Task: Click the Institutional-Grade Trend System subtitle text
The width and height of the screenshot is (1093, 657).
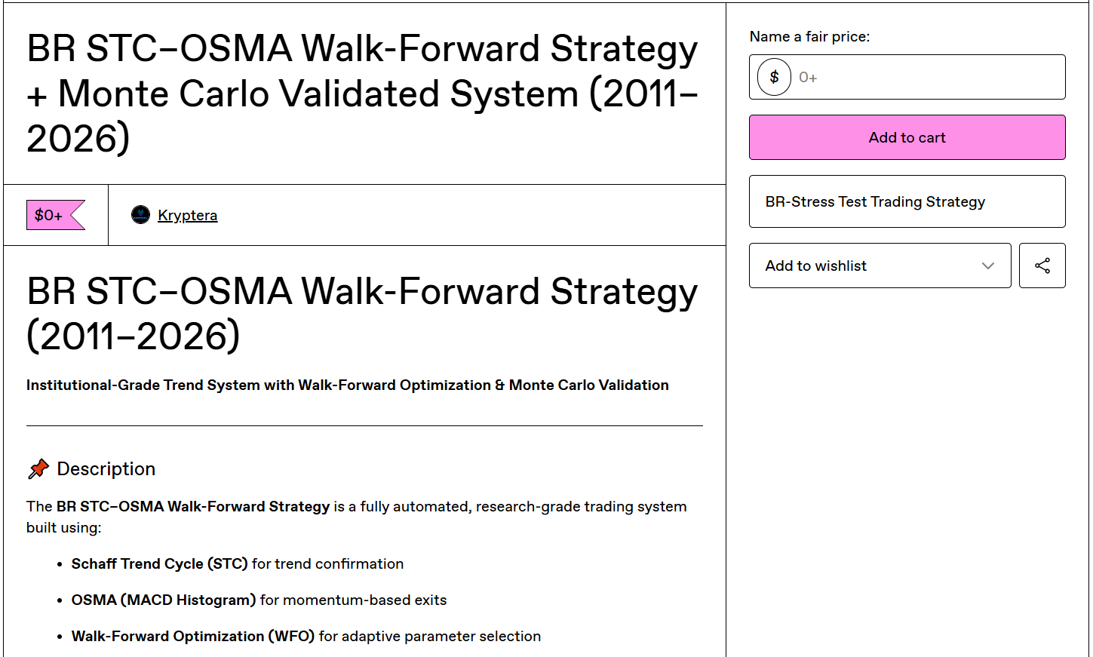Action: tap(348, 385)
